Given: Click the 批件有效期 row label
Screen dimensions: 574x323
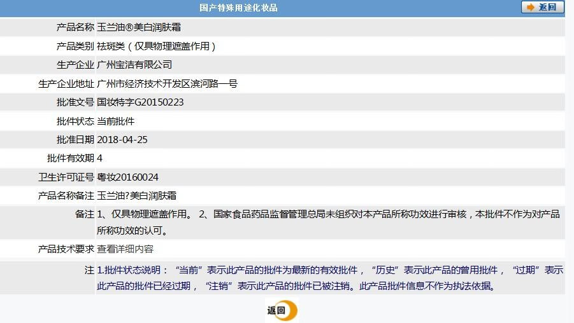Looking at the screenshot, I should (71, 158).
